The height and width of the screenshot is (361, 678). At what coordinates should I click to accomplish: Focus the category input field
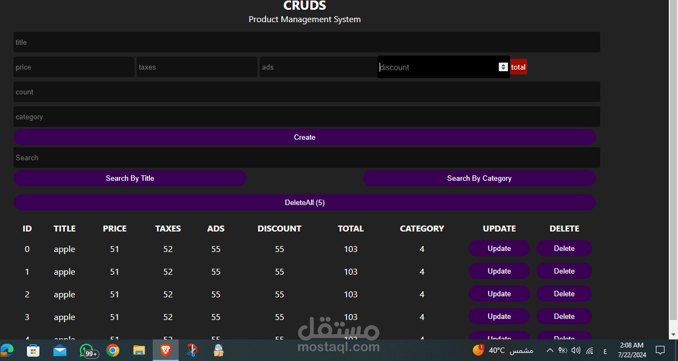[307, 117]
